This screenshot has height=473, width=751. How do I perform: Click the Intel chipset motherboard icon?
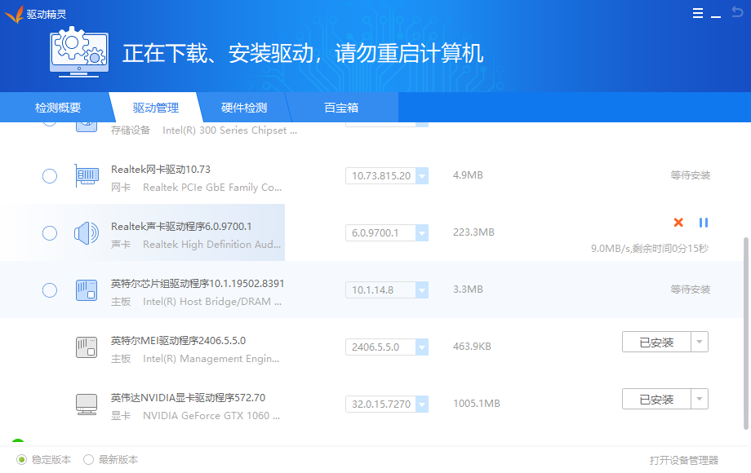coord(87,290)
